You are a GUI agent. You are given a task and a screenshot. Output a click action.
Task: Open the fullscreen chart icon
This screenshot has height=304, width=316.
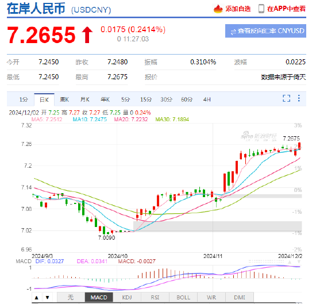(x=286, y=98)
